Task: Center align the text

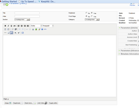Action: coord(22,26)
